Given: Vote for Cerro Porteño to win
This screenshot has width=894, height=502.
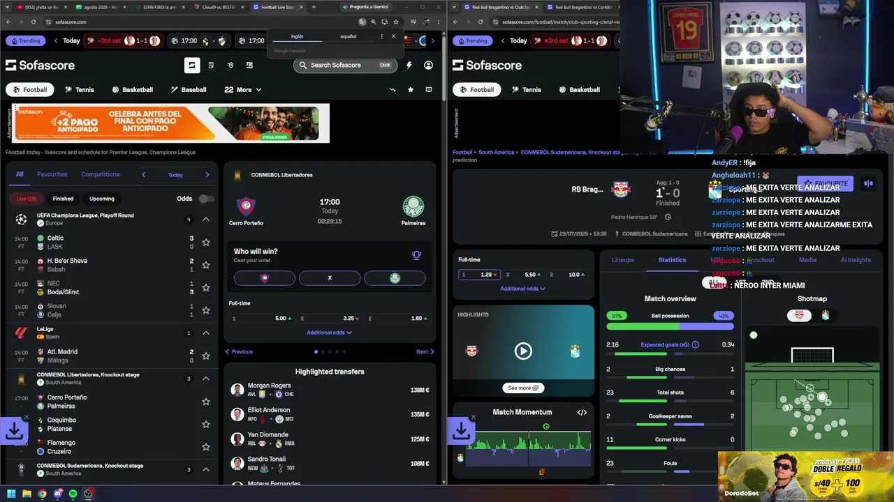Looking at the screenshot, I should click(x=264, y=278).
